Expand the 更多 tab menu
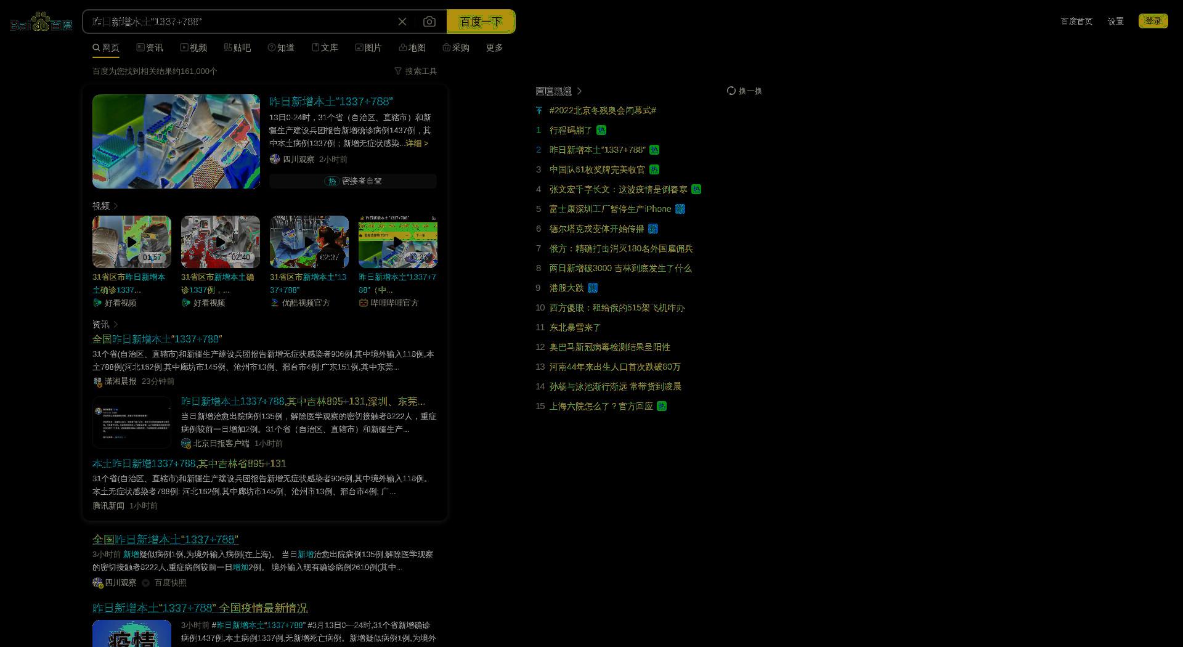1183x647 pixels. tap(495, 47)
